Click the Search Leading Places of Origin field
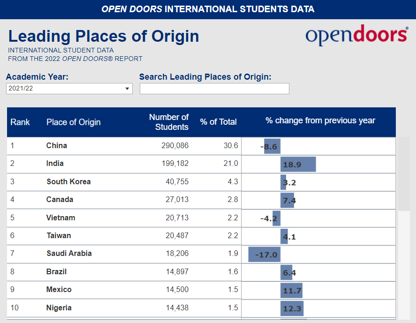The image size is (416, 323). (214, 89)
